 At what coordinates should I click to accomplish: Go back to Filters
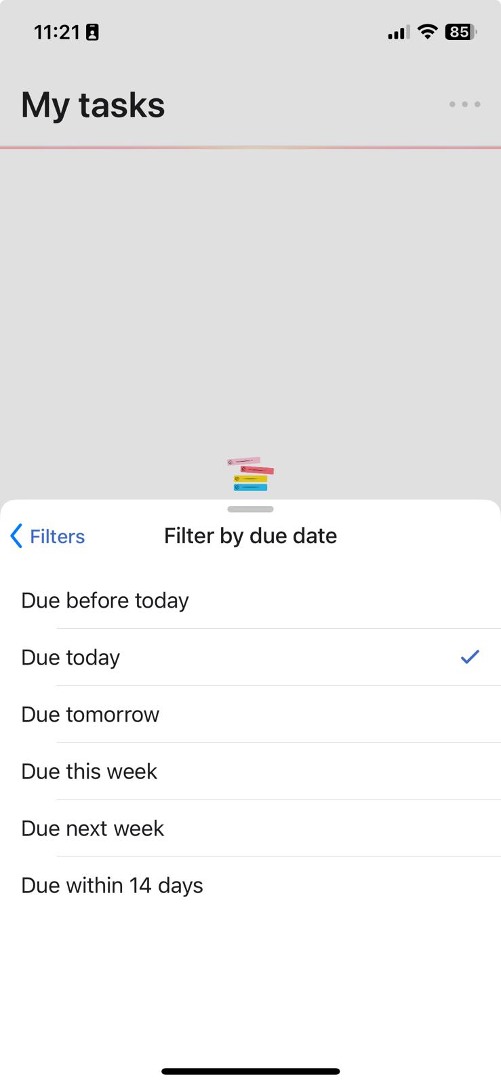(x=47, y=536)
